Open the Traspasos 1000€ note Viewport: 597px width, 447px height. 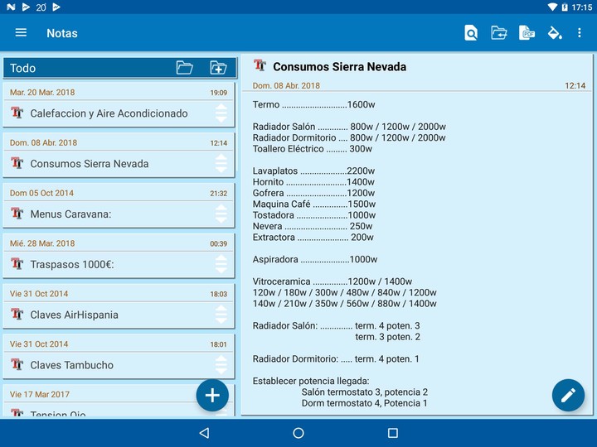pos(119,256)
